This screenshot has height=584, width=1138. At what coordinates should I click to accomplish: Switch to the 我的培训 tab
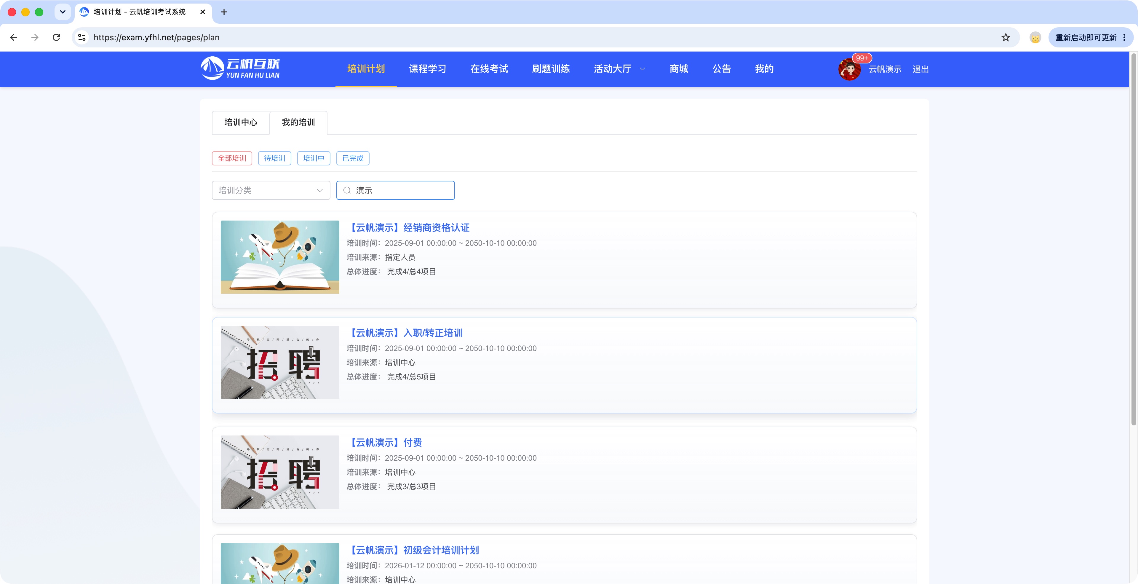298,122
